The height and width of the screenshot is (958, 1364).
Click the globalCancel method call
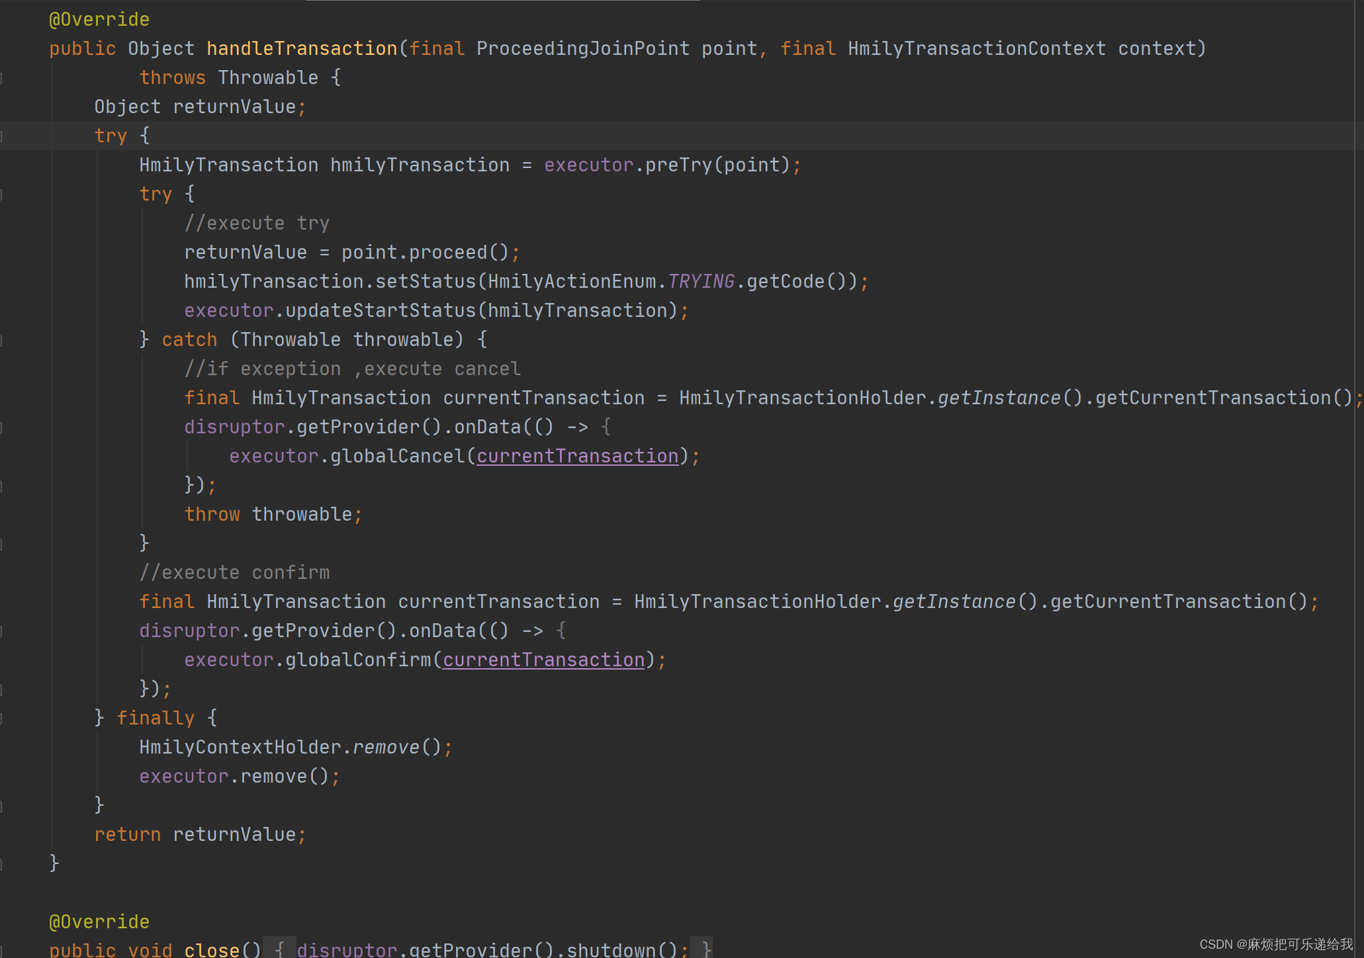point(397,456)
